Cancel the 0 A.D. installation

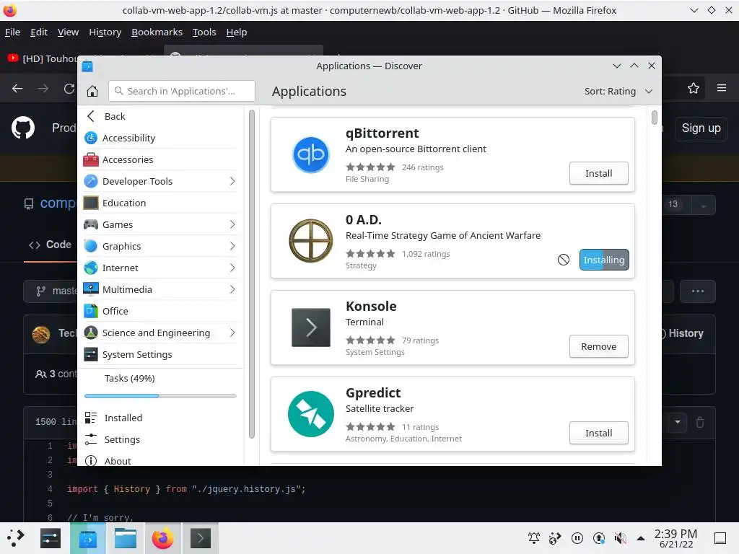point(563,260)
